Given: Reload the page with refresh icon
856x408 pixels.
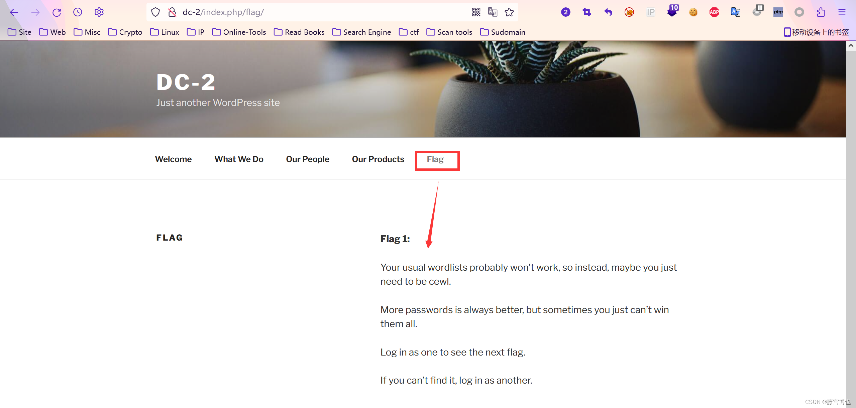Looking at the screenshot, I should pos(57,12).
